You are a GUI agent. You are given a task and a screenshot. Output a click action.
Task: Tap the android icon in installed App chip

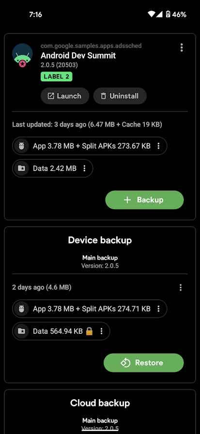point(22,146)
